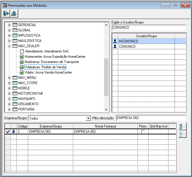Click the Nome Fantasia cell EMPRESA 002

[106, 132]
